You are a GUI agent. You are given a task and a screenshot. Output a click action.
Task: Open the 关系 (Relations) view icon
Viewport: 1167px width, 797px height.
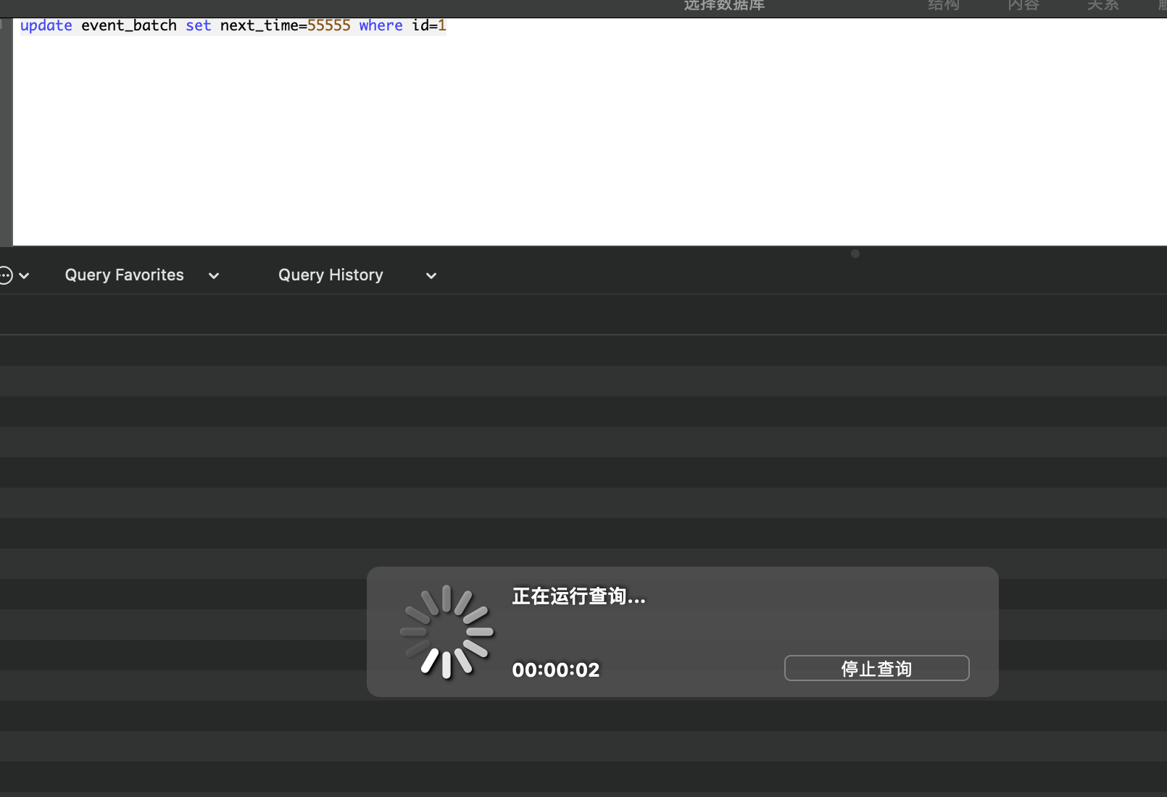click(1102, 6)
